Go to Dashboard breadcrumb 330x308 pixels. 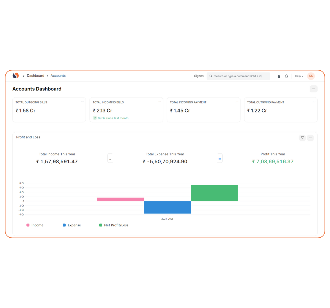[x=35, y=76]
